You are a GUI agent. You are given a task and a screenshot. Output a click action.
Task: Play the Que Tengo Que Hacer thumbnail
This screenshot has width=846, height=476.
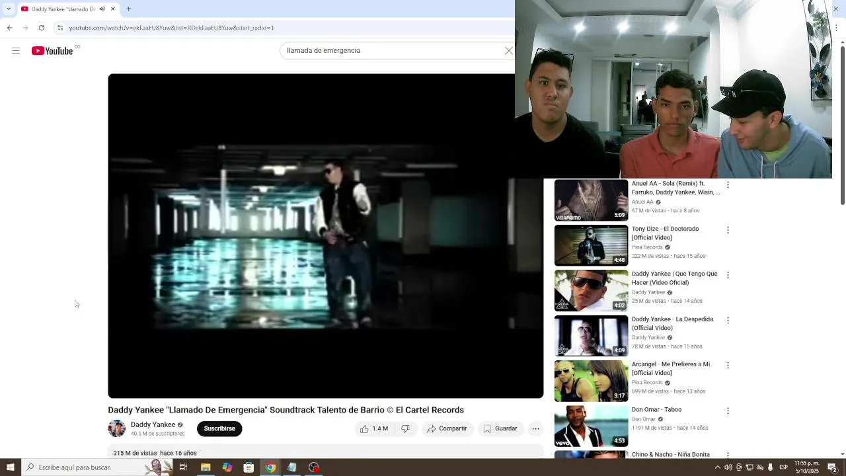[x=591, y=290]
